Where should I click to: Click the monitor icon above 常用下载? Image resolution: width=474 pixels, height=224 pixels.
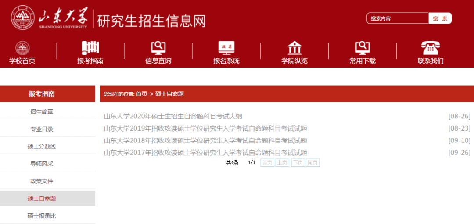click(x=363, y=48)
